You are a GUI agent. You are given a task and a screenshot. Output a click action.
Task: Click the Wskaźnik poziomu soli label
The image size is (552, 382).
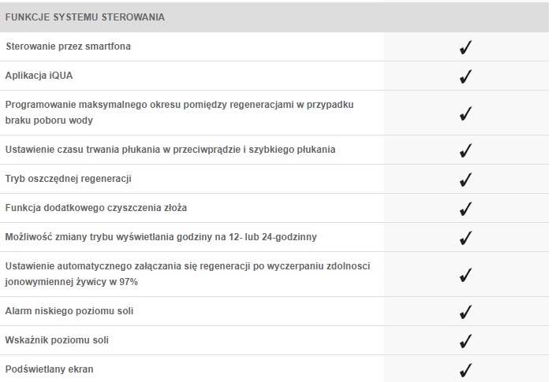click(x=57, y=340)
